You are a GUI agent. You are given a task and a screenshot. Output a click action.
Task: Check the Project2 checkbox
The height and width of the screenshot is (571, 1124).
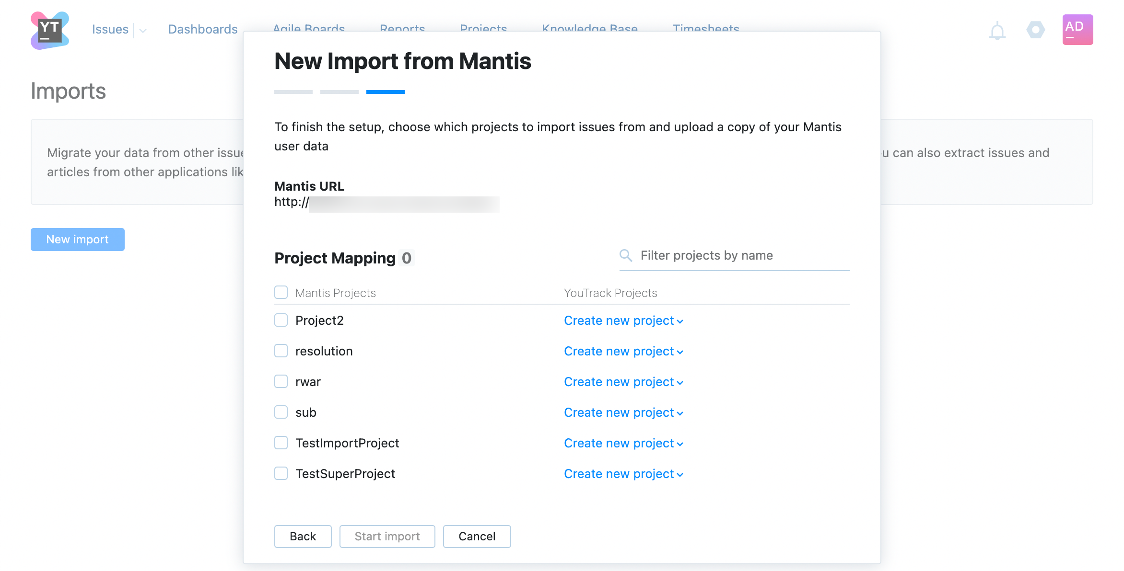(x=281, y=320)
